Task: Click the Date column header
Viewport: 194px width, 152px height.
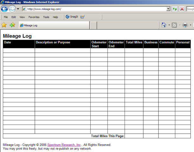Action: 19,44
